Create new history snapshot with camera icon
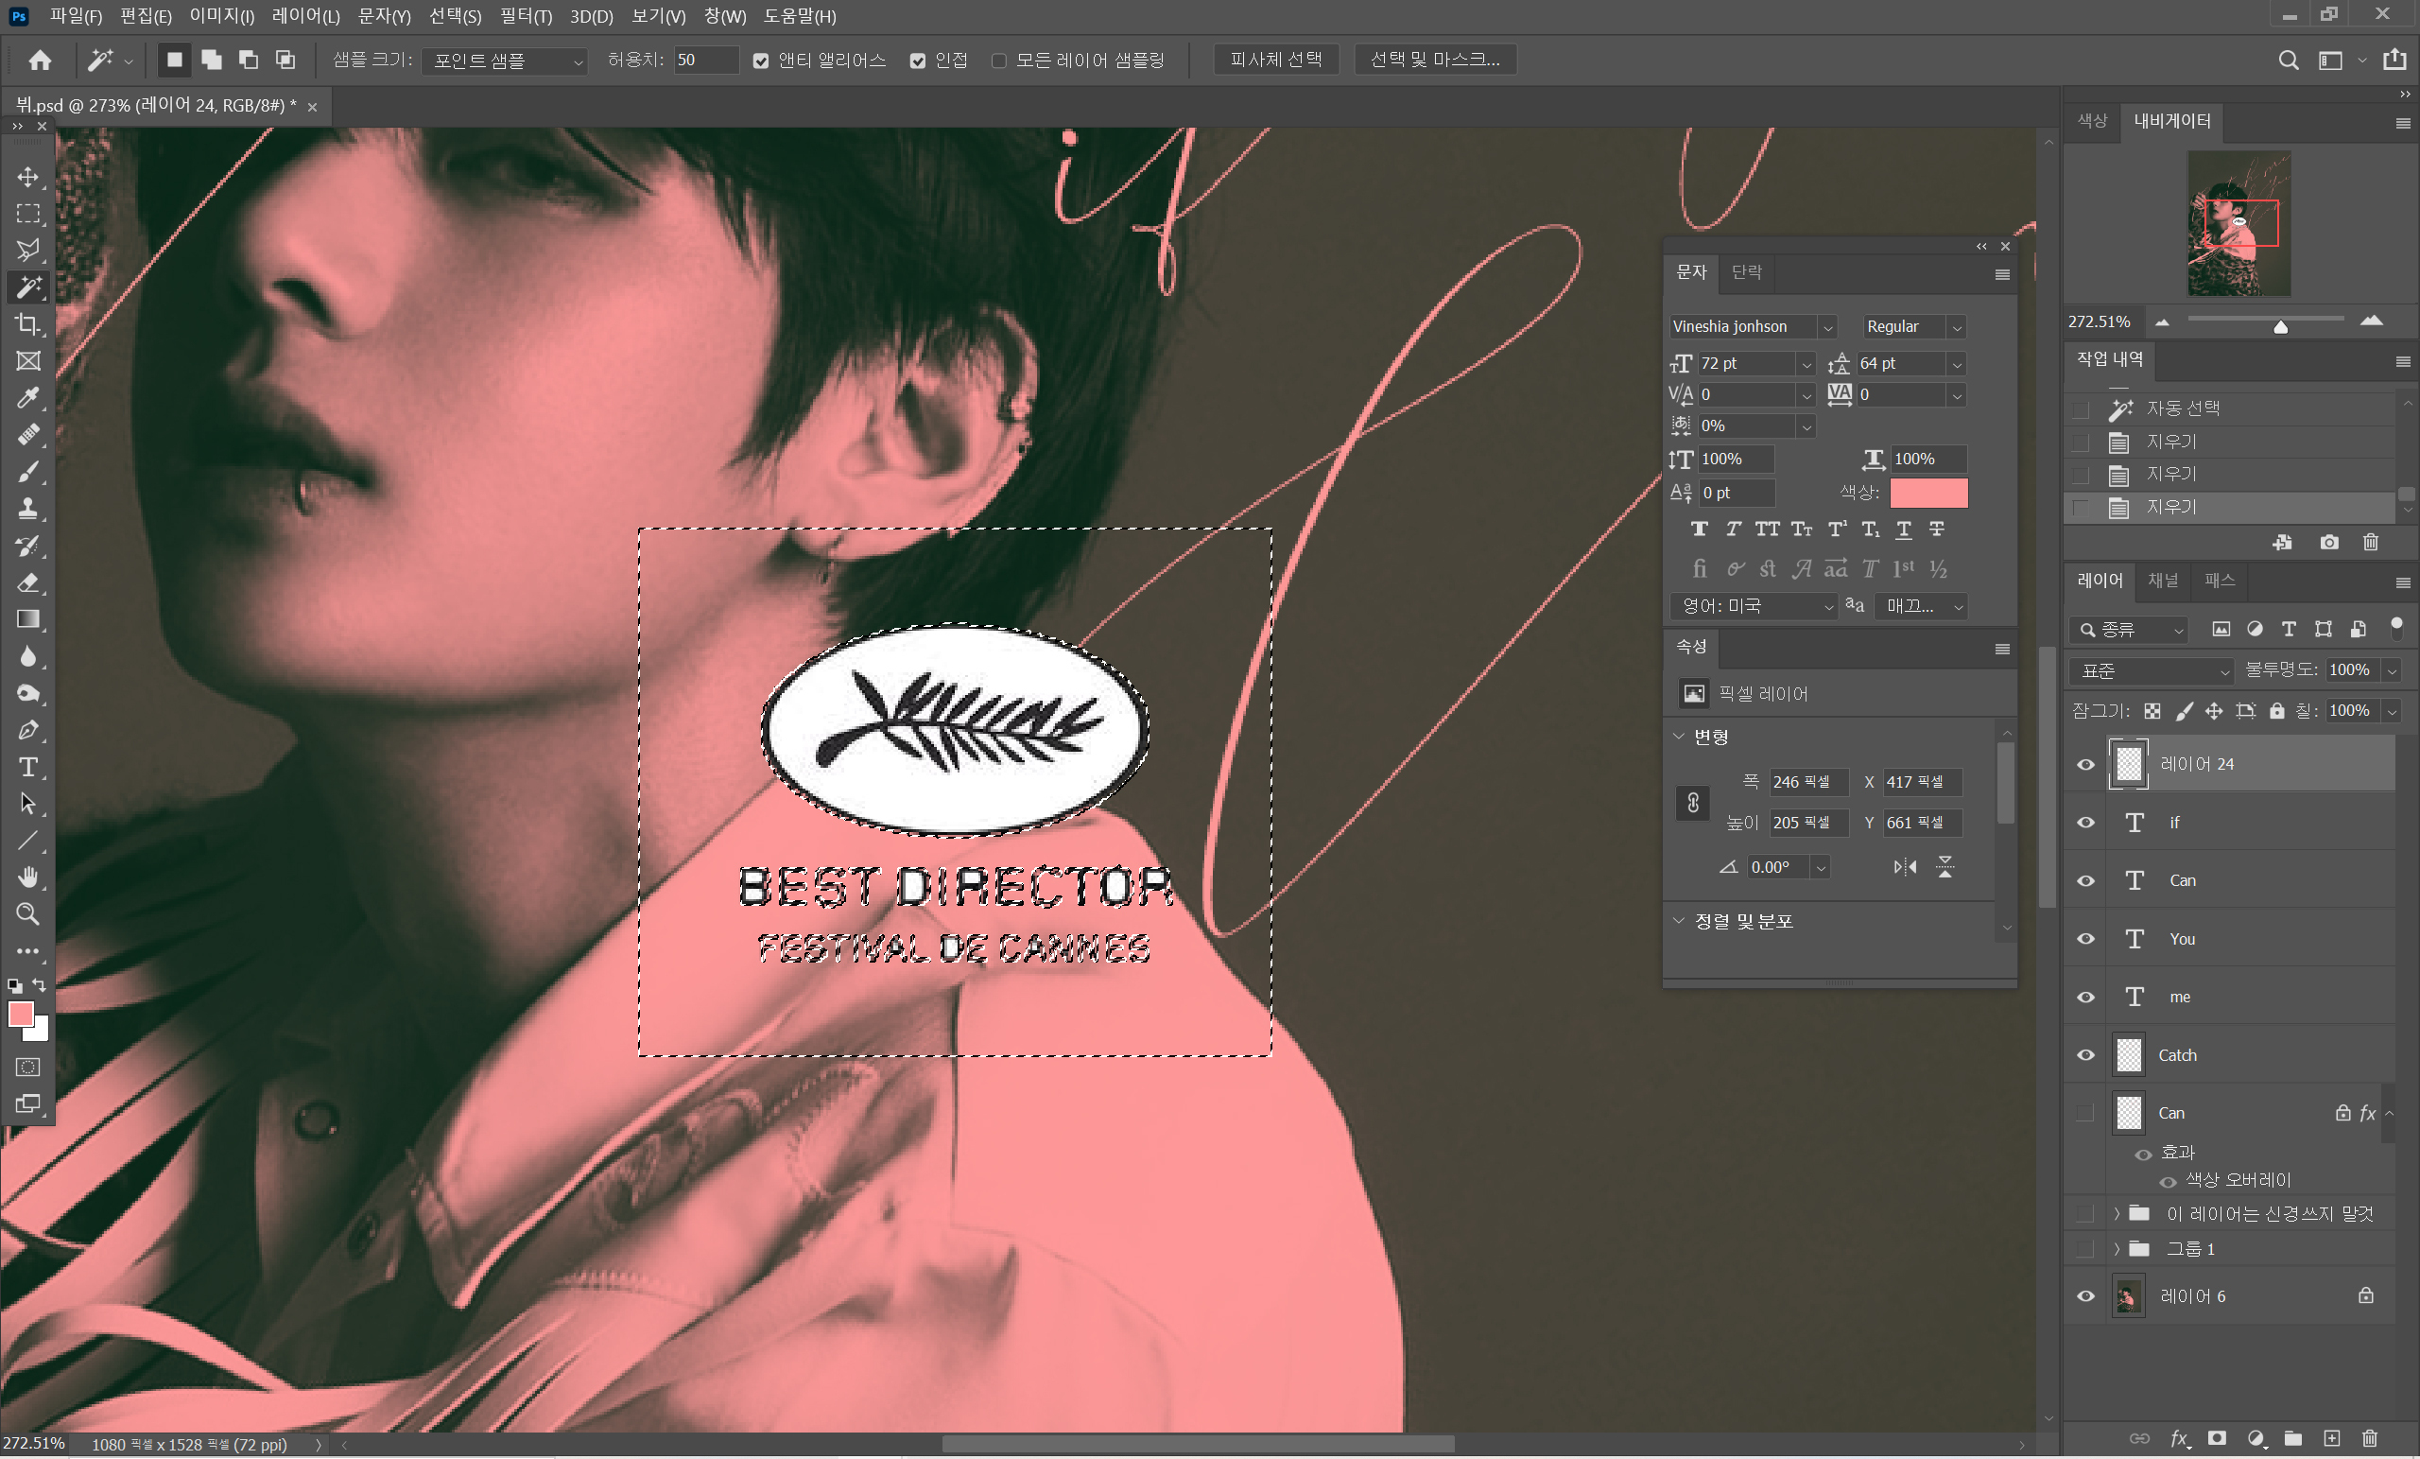2420x1459 pixels. (x=2329, y=543)
